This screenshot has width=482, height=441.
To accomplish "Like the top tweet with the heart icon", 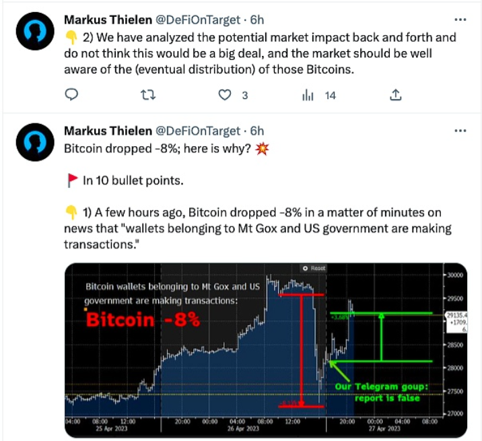I will (x=226, y=95).
